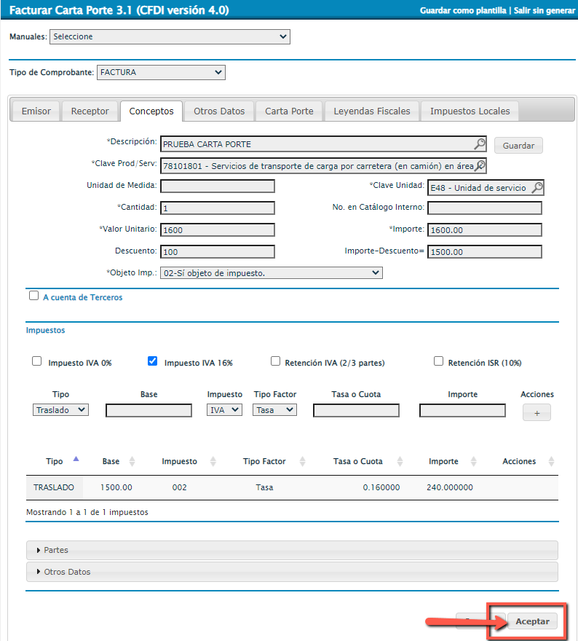
Task: Sort table by Base column arrows
Action: pos(132,462)
